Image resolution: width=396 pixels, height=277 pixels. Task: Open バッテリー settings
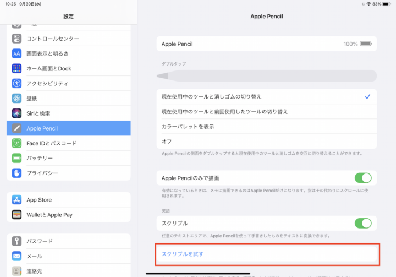click(69, 158)
